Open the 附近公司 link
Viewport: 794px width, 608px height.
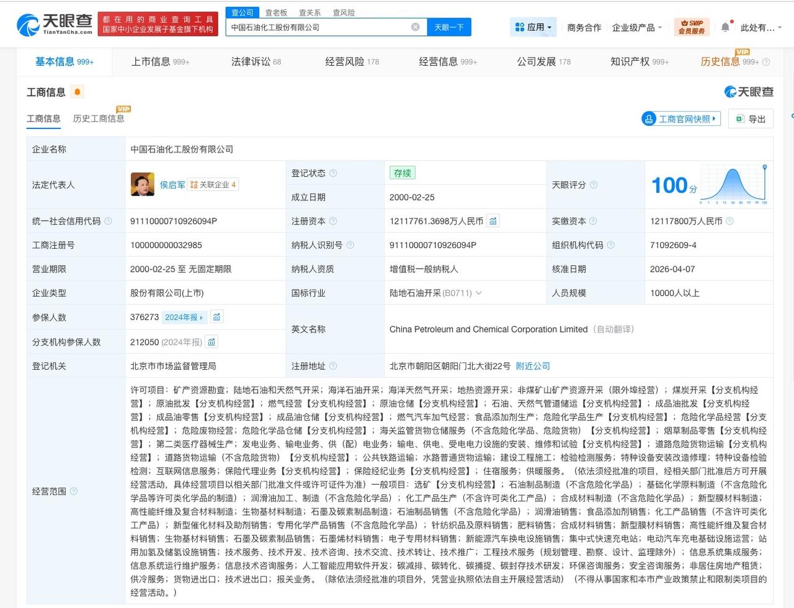pos(533,365)
